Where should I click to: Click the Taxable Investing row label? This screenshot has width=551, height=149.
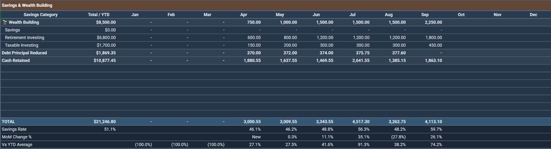(x=21, y=45)
